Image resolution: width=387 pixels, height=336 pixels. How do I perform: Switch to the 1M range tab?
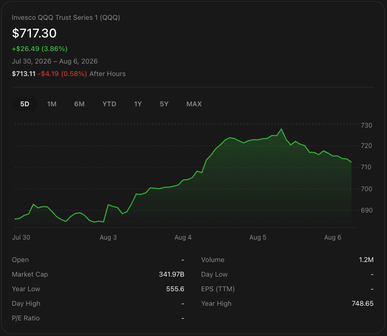tap(52, 104)
